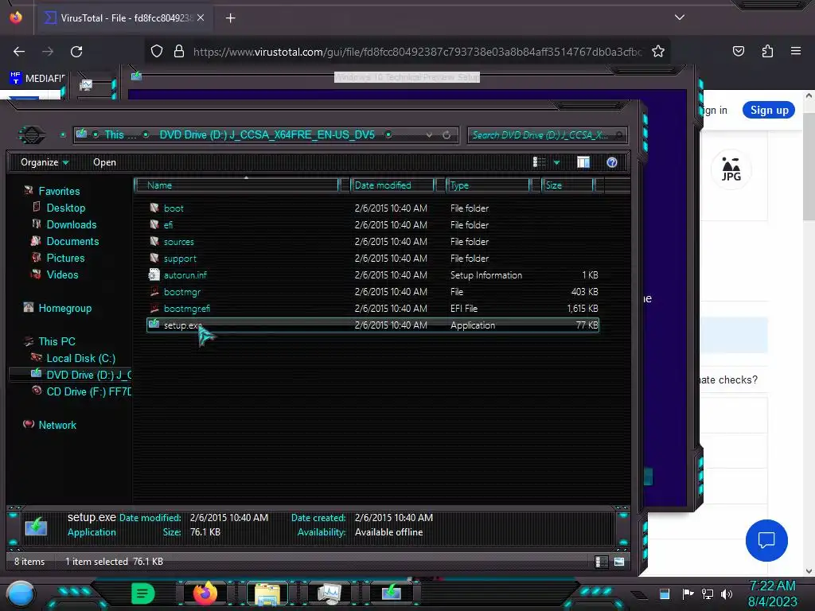Select Favorites group header
Screen dimensions: 815x611
tap(59, 191)
